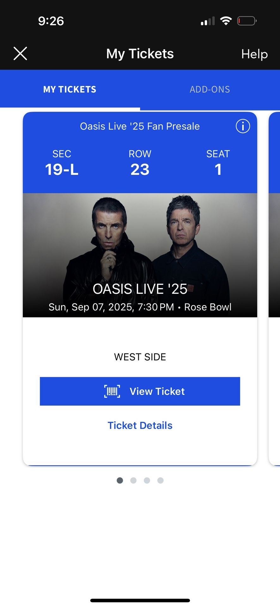Tap the battery icon in status bar

click(247, 21)
